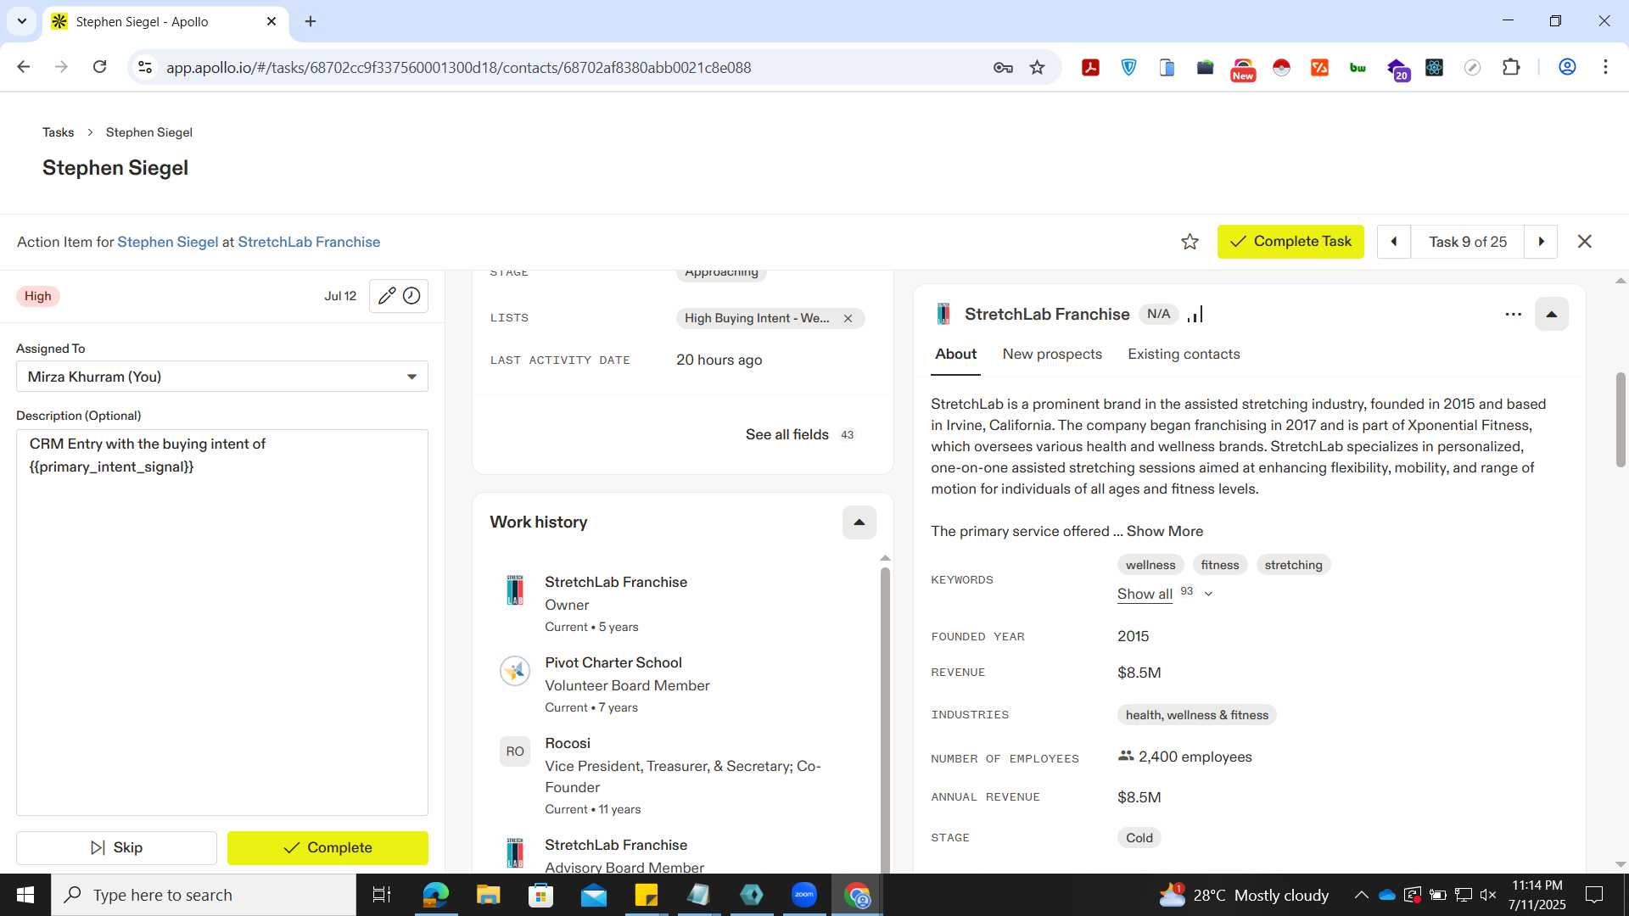The width and height of the screenshot is (1629, 916).
Task: Open See all fields 43
Action: point(800,434)
